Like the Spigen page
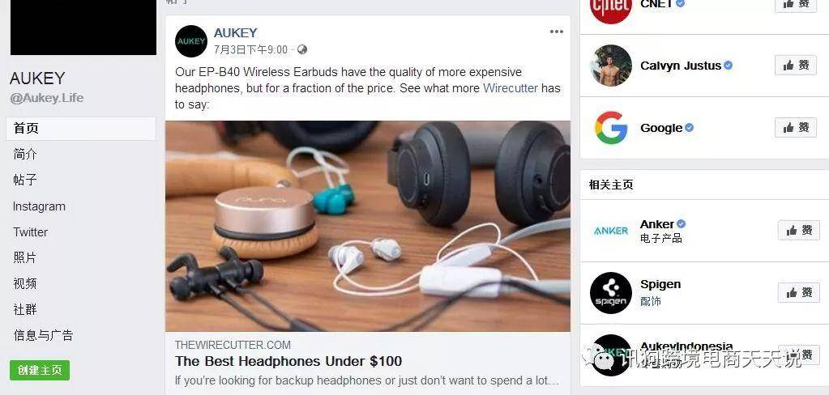The image size is (829, 395). [x=798, y=292]
